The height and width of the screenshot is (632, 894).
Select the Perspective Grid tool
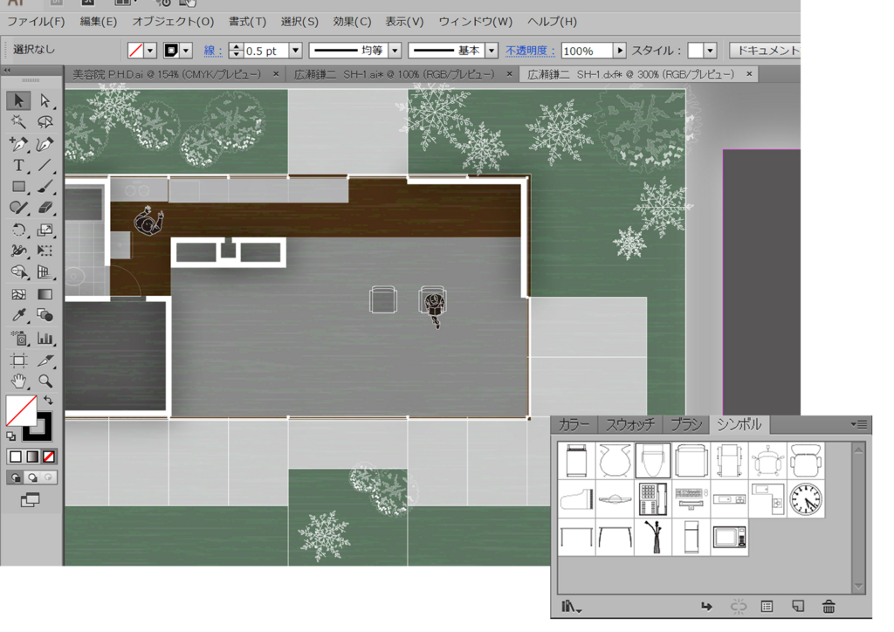point(45,272)
